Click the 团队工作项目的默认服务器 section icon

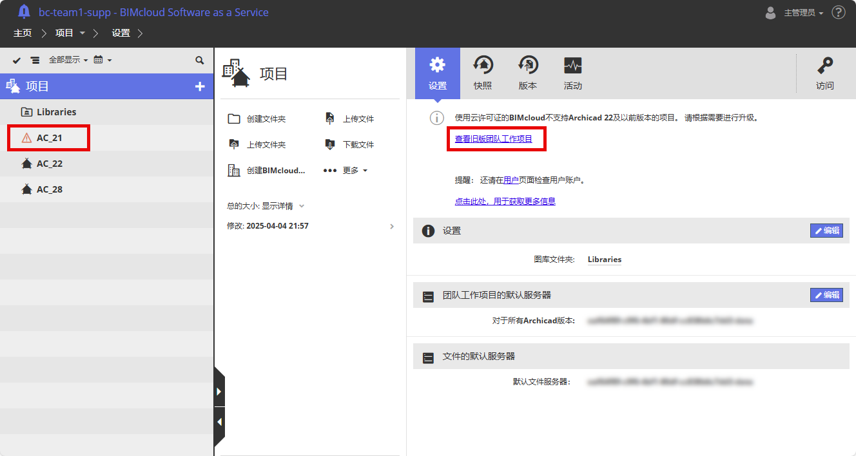coord(428,296)
